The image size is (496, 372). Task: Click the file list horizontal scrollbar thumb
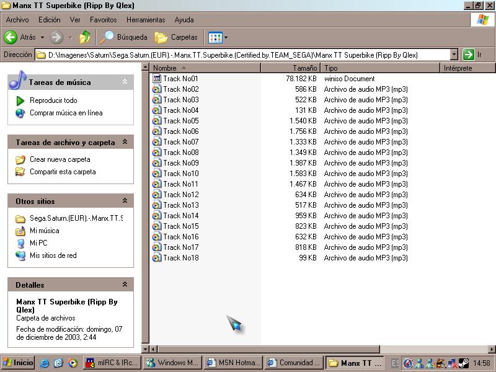(268, 349)
